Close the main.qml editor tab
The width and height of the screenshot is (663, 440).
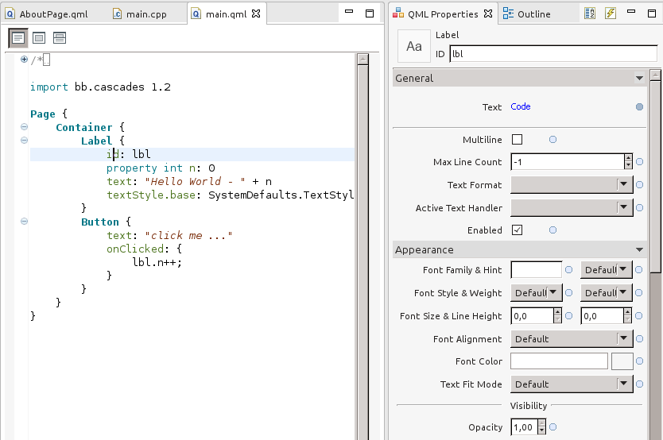tap(256, 14)
